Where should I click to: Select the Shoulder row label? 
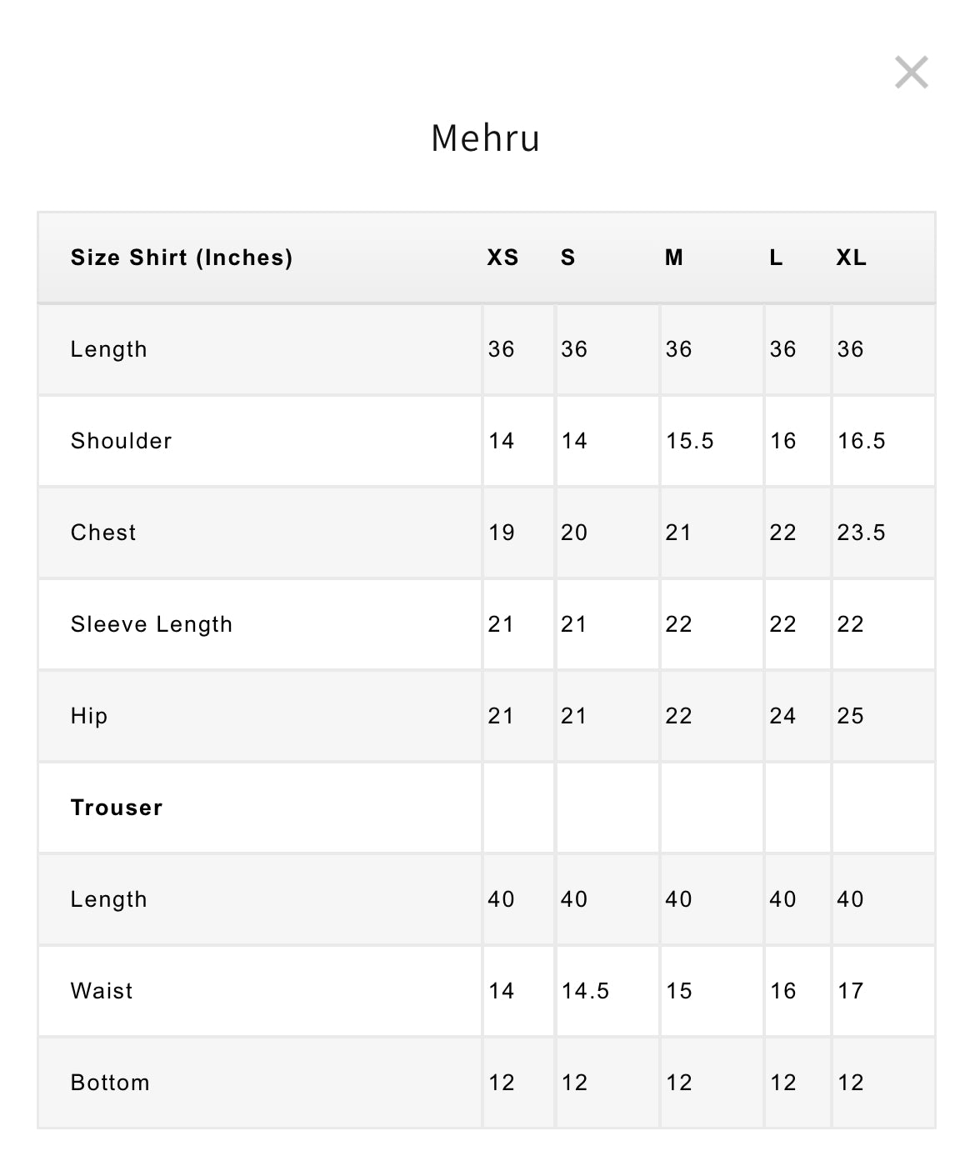122,441
